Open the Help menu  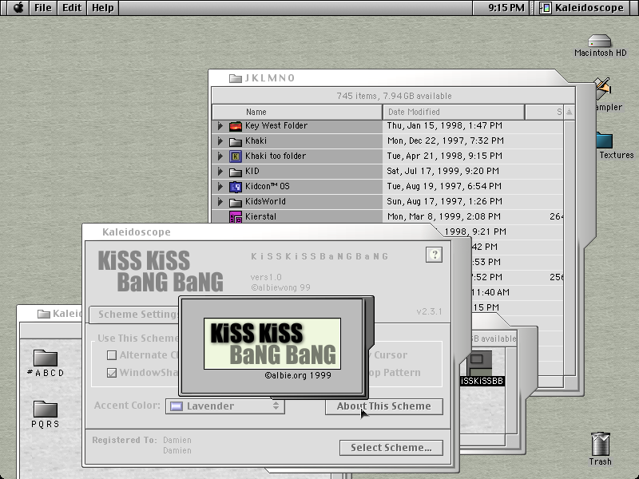pyautogui.click(x=103, y=8)
